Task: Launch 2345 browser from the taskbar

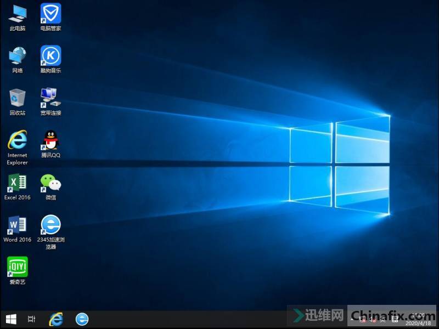Action: [x=82, y=319]
